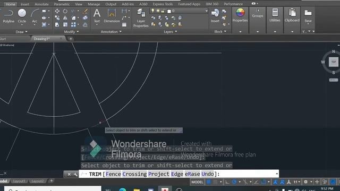
Task: Open annotation scale 1:1 dropdown
Action: (x=296, y=182)
